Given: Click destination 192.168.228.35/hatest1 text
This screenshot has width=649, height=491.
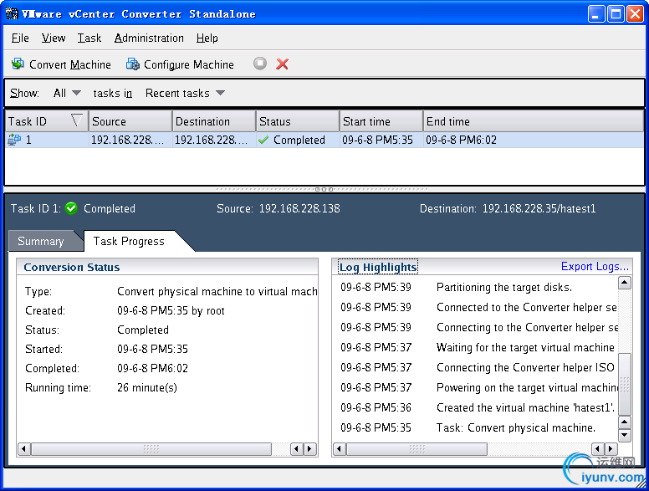Looking at the screenshot, I should click(x=539, y=208).
